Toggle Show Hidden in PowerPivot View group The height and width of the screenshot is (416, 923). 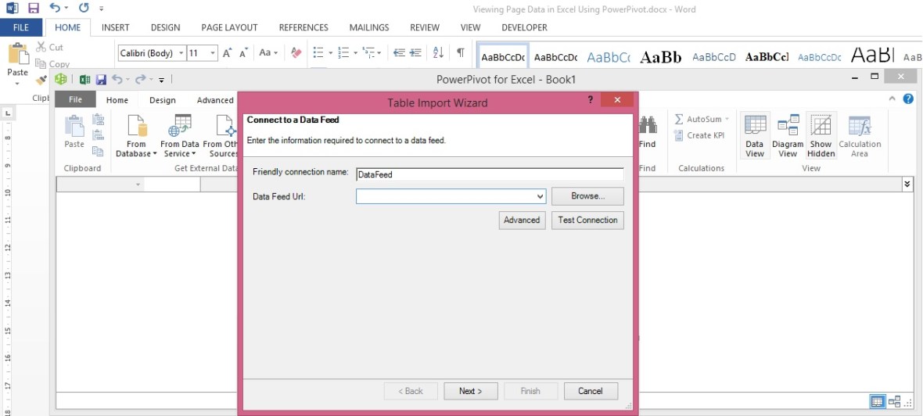pyautogui.click(x=821, y=136)
